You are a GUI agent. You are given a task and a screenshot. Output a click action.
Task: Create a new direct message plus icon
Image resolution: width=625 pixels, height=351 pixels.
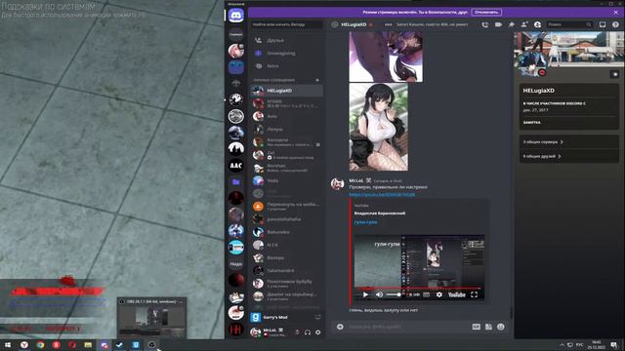point(317,80)
